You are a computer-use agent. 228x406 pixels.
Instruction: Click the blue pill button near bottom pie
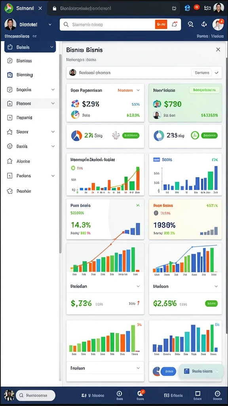(168, 371)
